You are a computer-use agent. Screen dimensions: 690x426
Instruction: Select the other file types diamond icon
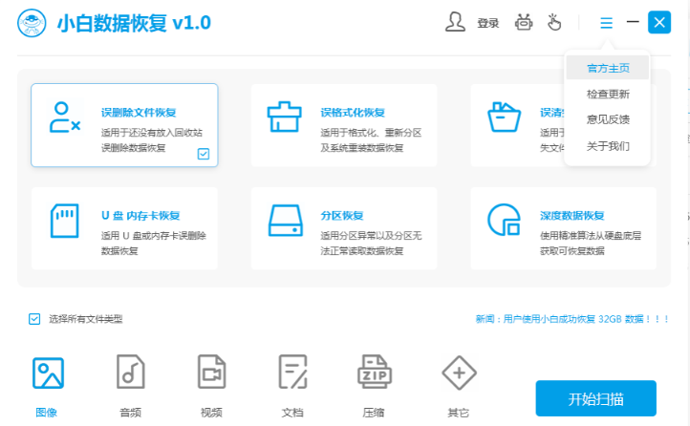[x=459, y=373]
